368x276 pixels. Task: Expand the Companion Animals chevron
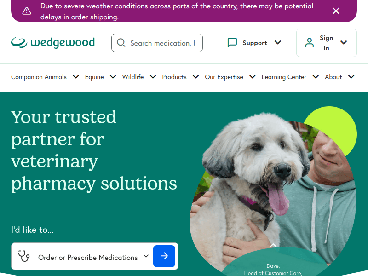coord(75,77)
